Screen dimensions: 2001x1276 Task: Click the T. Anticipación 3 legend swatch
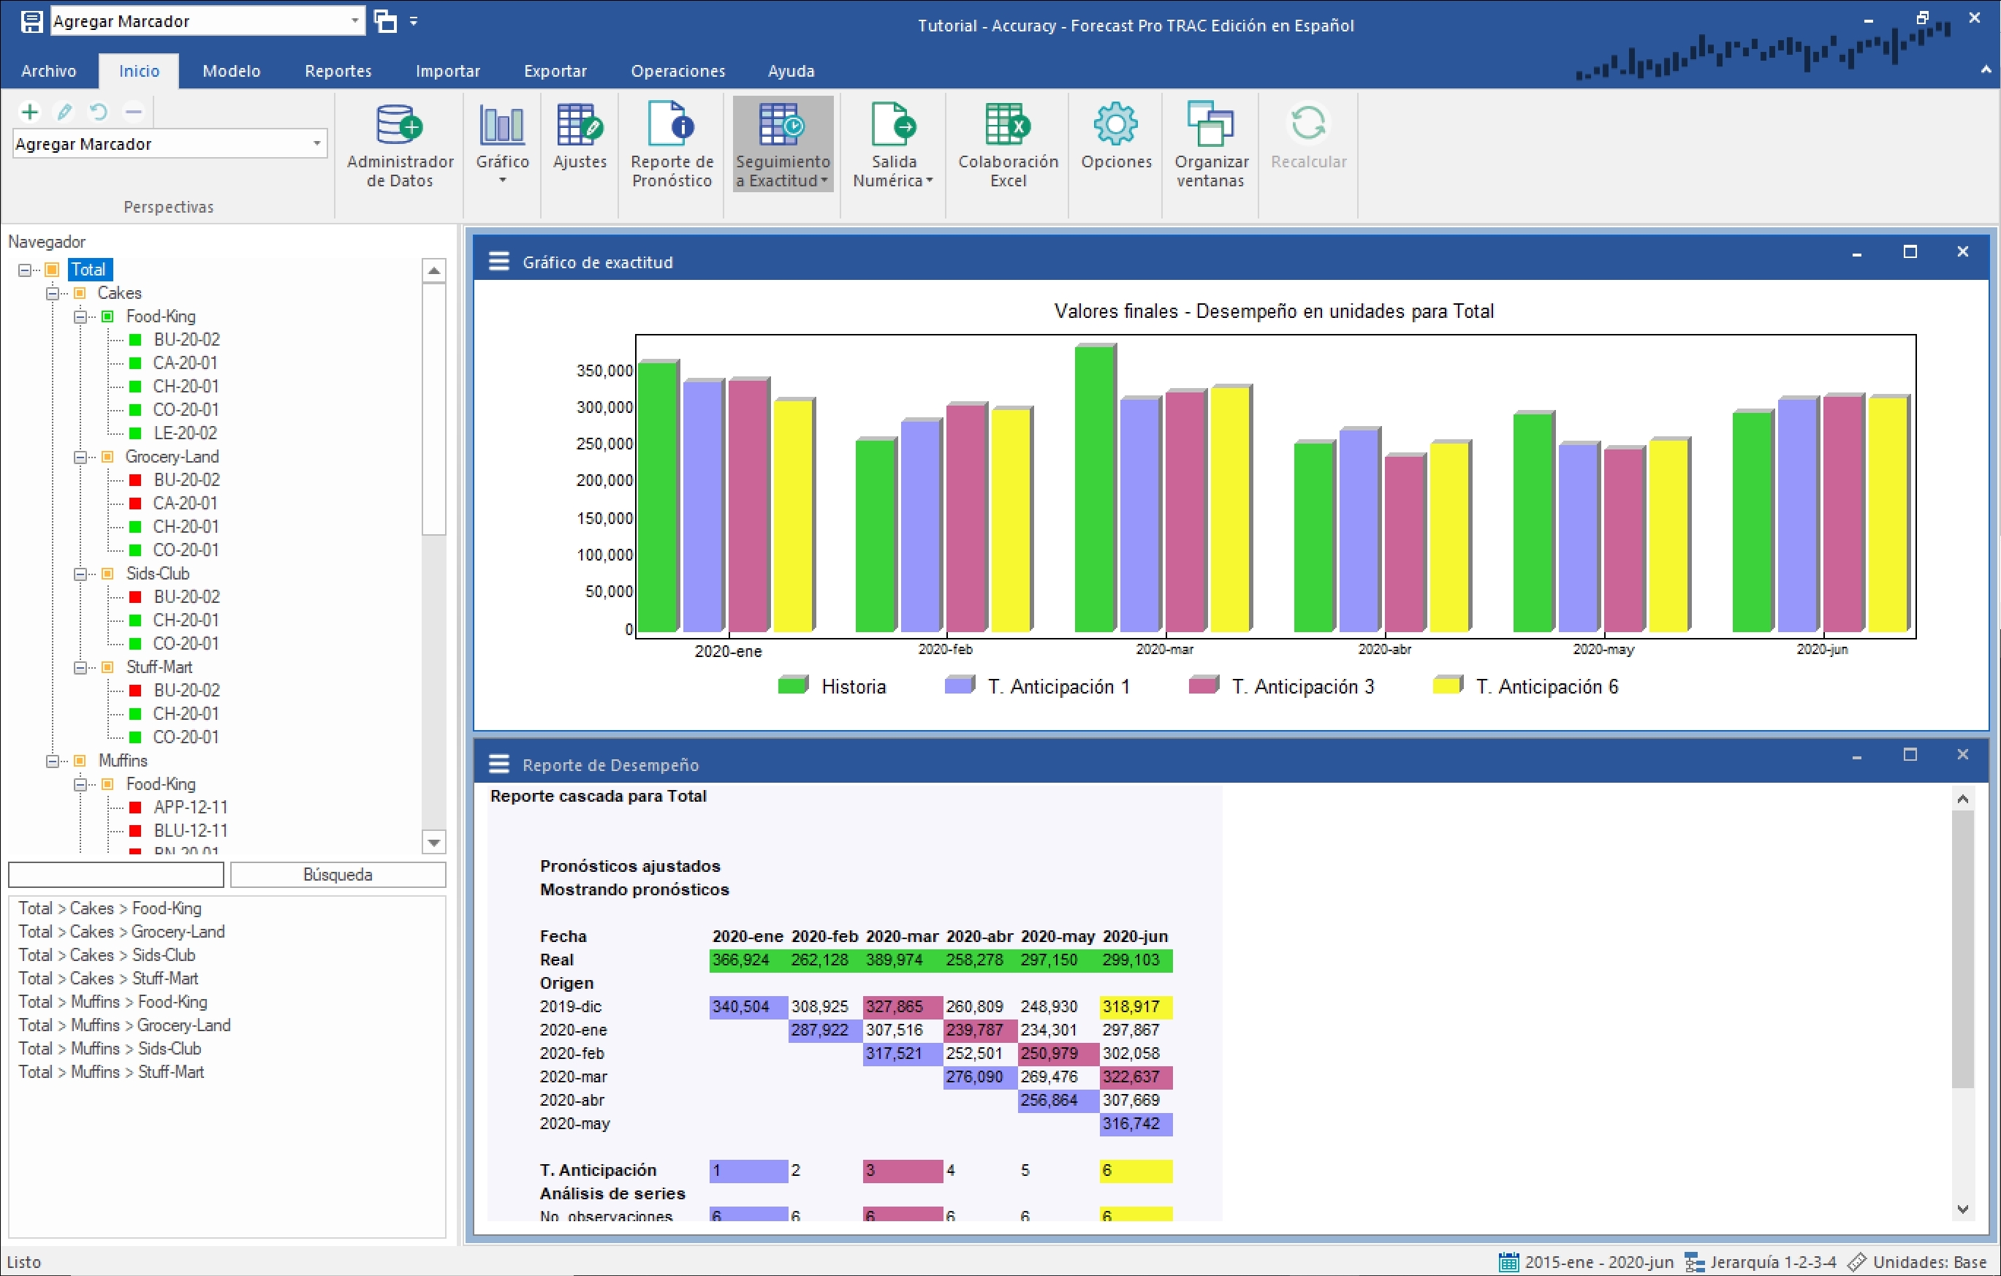(1202, 686)
